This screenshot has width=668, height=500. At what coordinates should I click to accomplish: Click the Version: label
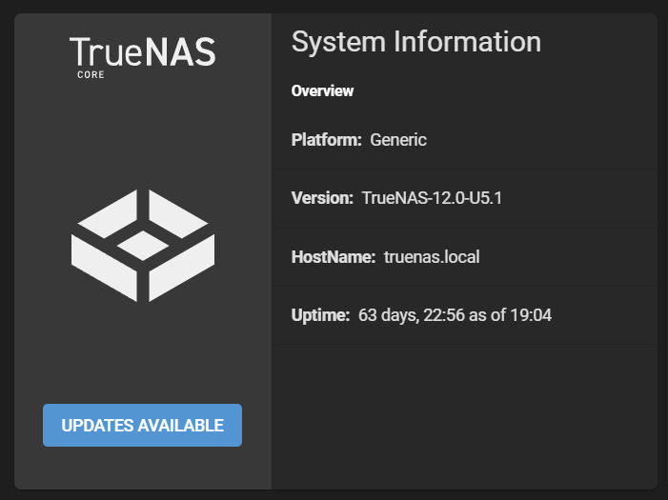tap(322, 198)
